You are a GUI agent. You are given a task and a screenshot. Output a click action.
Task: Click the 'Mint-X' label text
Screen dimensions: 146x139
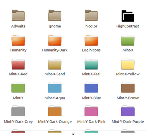(x=128, y=50)
